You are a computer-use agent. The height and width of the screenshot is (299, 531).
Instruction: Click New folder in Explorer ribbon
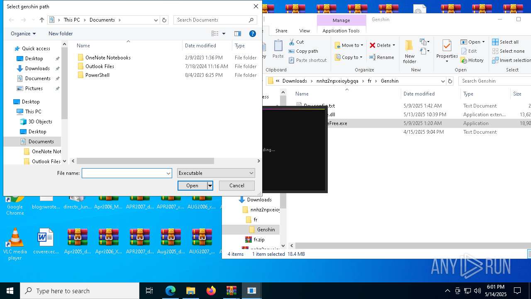409,51
